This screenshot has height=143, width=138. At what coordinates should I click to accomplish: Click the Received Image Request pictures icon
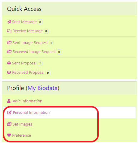pos(9,51)
